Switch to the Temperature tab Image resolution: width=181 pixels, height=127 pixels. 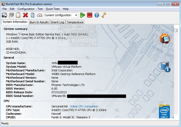tap(75, 22)
